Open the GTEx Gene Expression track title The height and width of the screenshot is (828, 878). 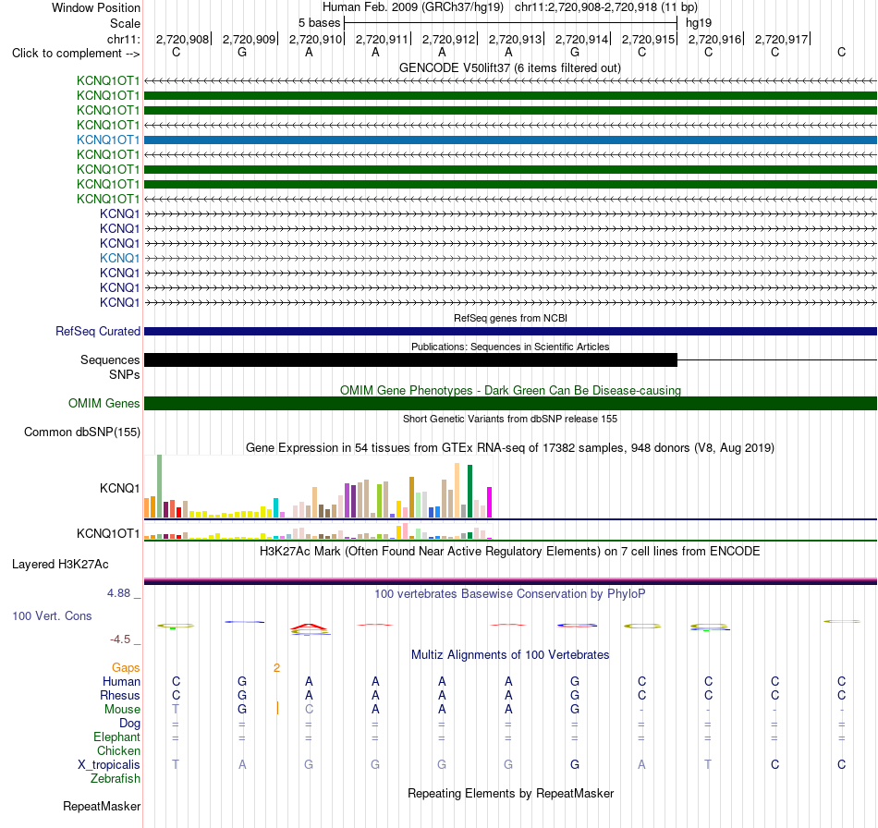510,448
